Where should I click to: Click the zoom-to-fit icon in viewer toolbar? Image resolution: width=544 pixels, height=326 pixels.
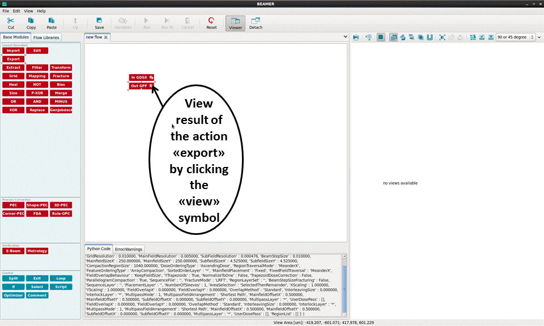coord(442,37)
